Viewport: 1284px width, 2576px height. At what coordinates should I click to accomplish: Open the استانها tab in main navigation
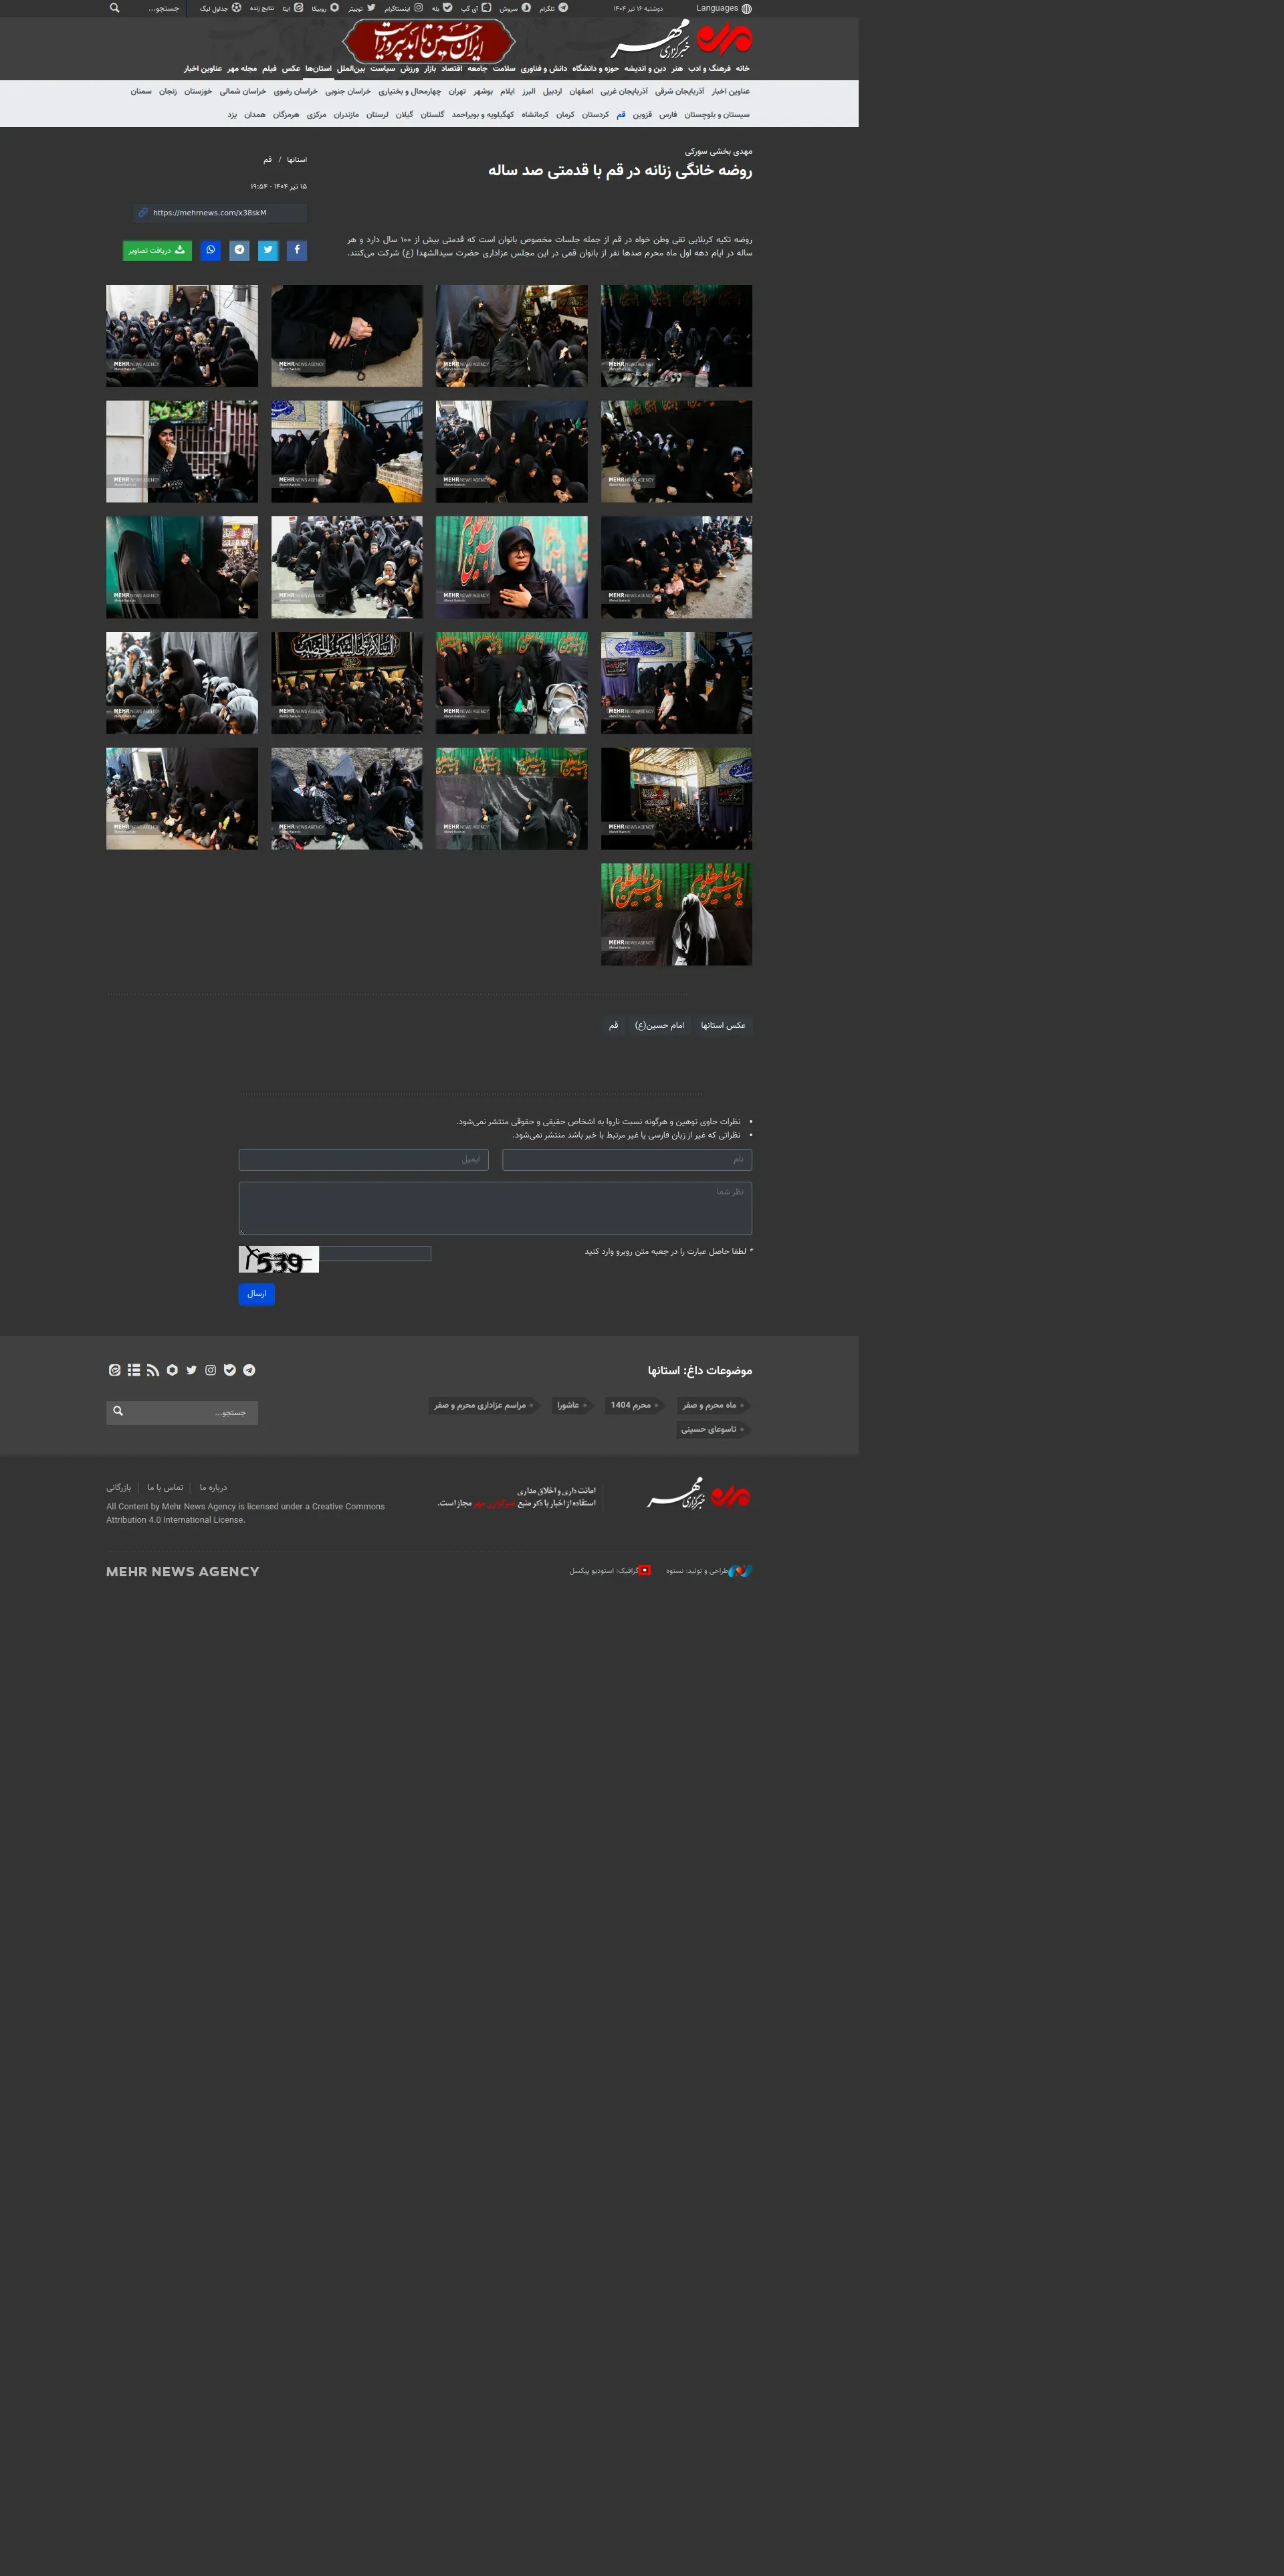[x=318, y=69]
